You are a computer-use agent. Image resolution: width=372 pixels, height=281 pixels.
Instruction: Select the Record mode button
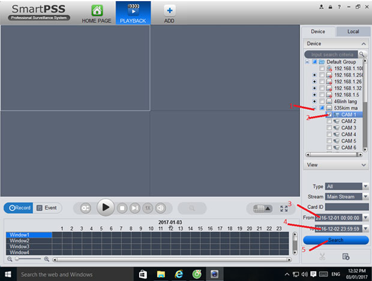point(19,208)
